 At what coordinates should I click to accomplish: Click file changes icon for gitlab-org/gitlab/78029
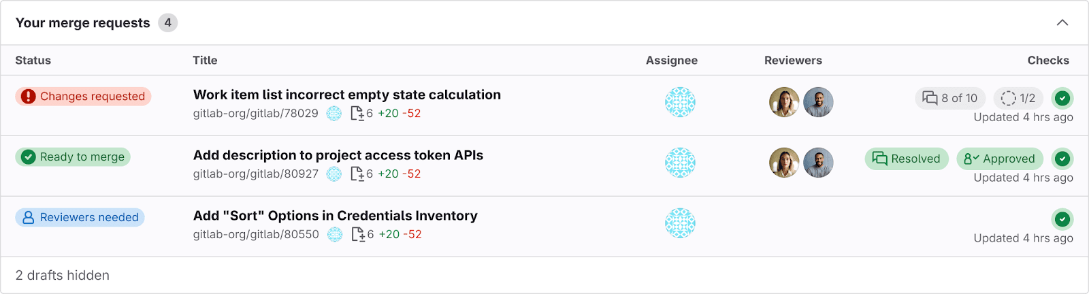click(357, 114)
